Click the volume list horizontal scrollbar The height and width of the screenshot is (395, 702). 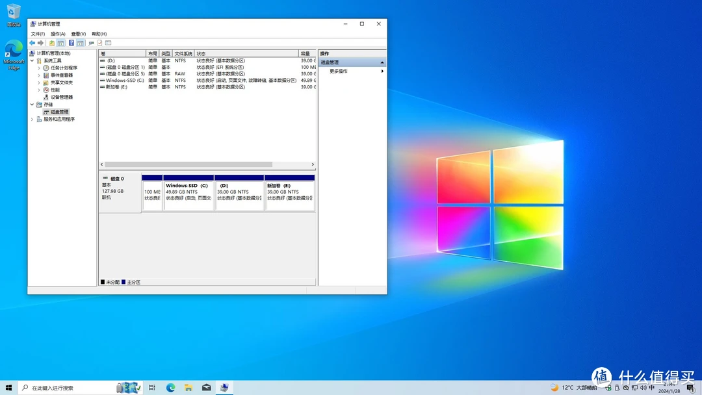click(188, 164)
